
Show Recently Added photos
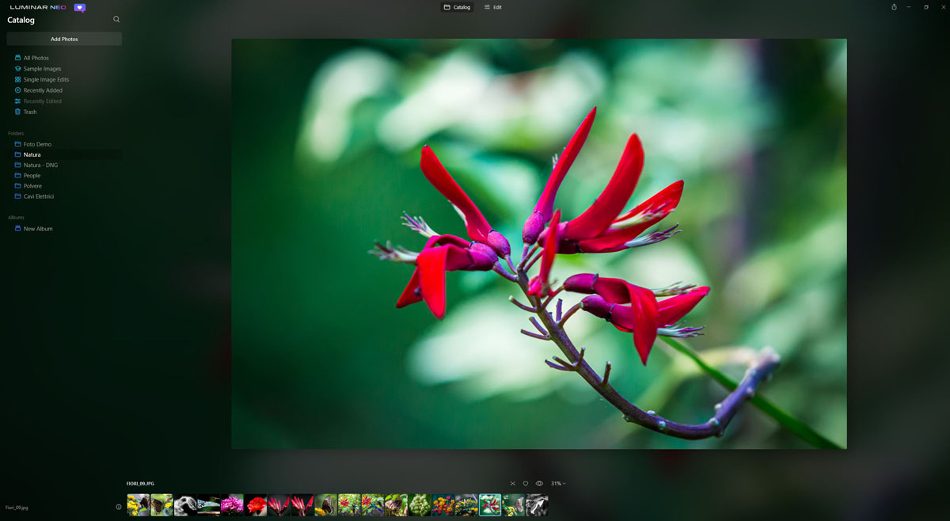click(x=43, y=90)
